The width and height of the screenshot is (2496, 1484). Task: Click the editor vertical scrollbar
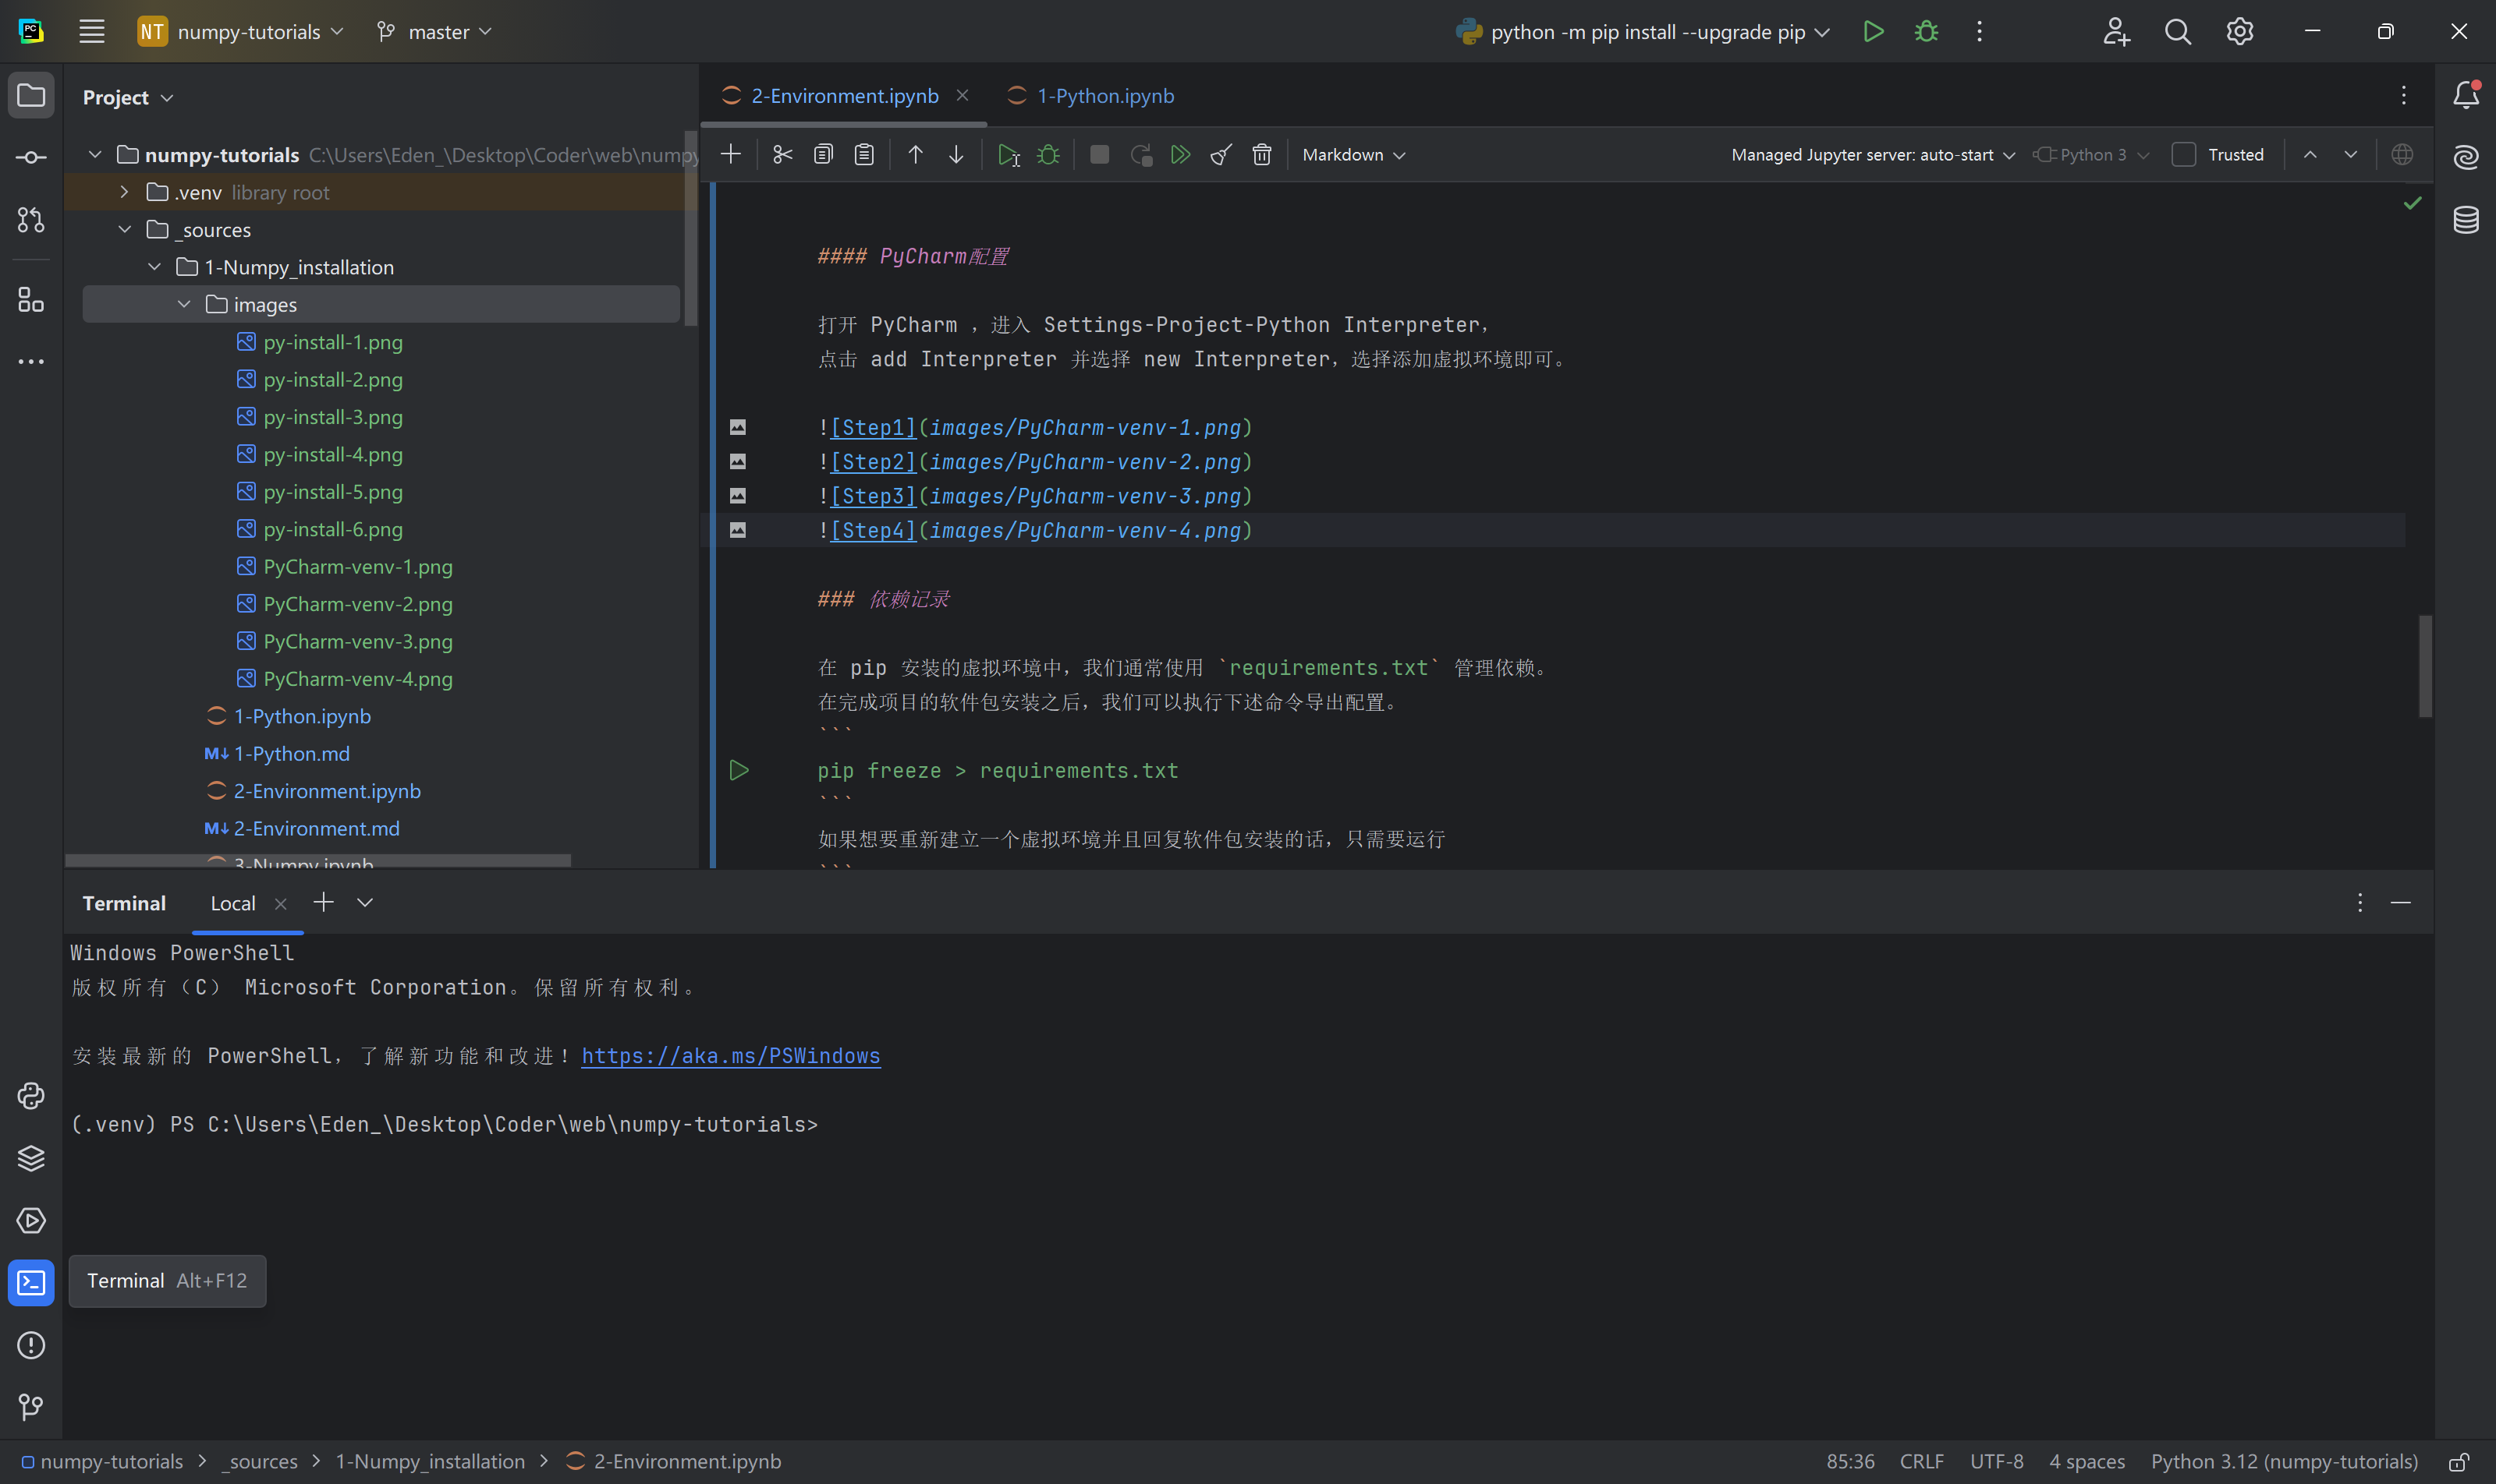(2425, 666)
